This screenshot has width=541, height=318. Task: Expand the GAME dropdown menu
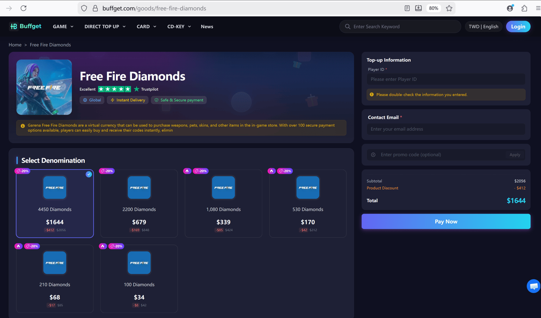(x=63, y=26)
